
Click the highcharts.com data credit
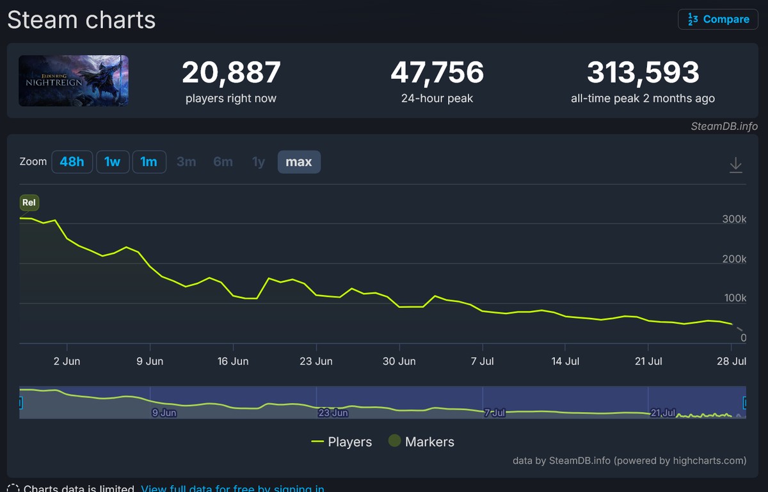point(629,460)
